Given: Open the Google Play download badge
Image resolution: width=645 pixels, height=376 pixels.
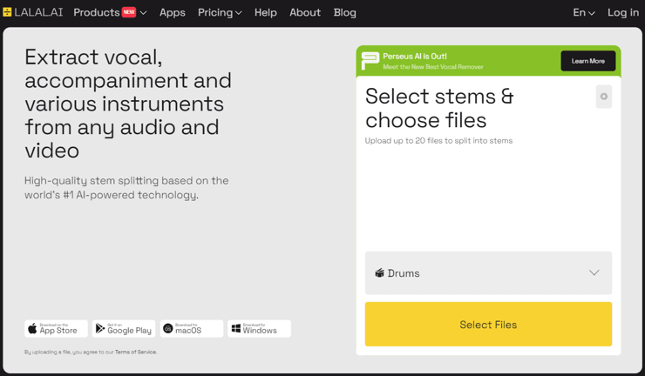Looking at the screenshot, I should click(124, 329).
